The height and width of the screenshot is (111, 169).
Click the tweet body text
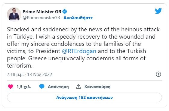(83, 47)
